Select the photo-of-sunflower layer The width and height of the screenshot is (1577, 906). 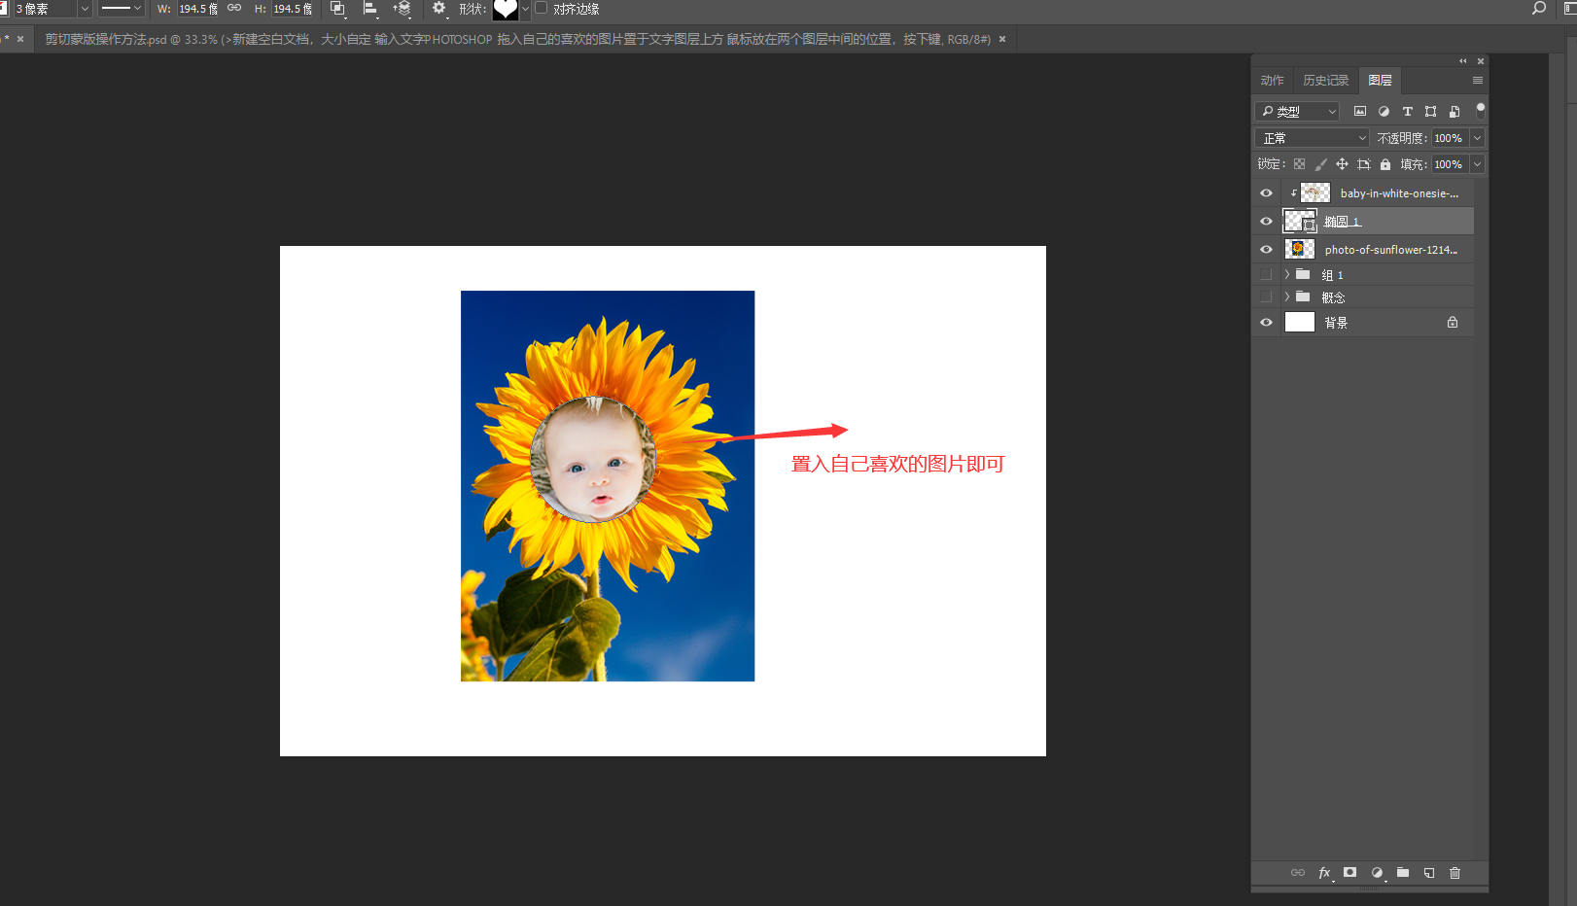coord(1390,250)
